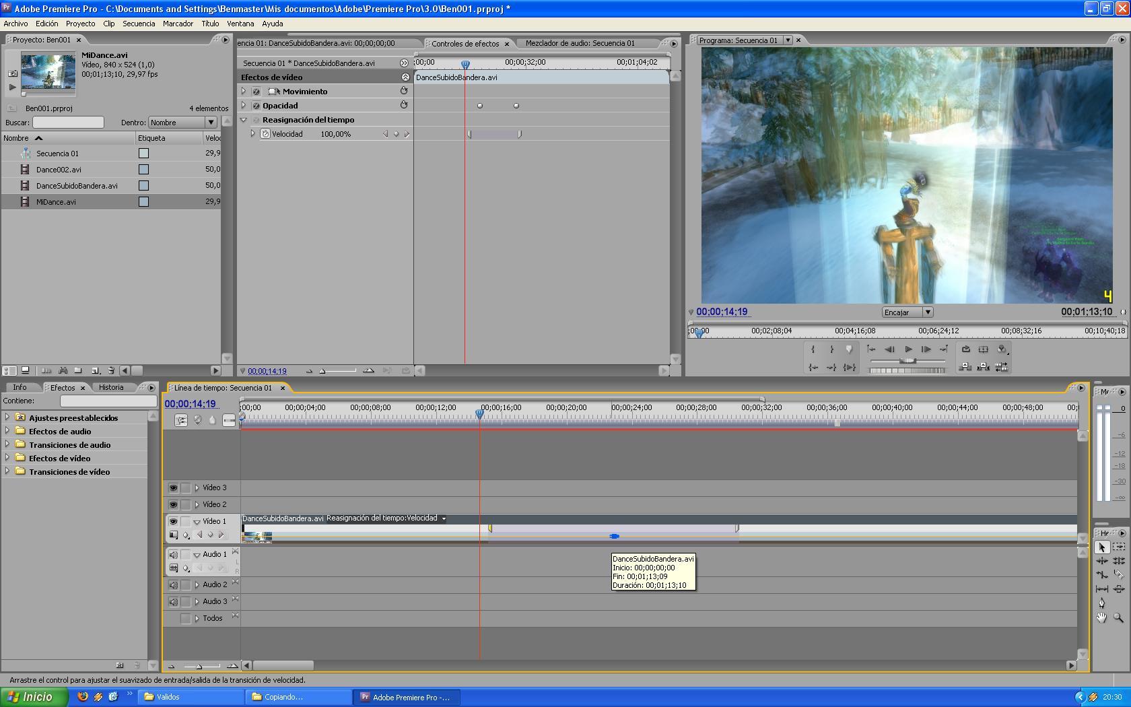The width and height of the screenshot is (1131, 707).
Task: Hide the Vídeo 3 track with the eye
Action: click(173, 488)
